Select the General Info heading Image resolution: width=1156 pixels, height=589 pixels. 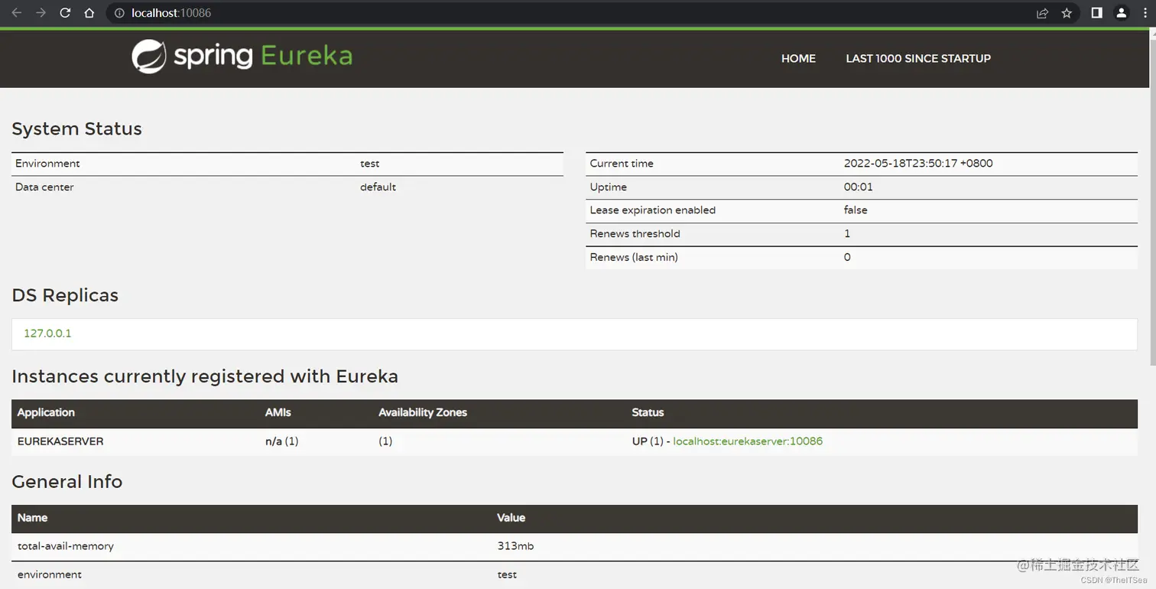click(67, 482)
